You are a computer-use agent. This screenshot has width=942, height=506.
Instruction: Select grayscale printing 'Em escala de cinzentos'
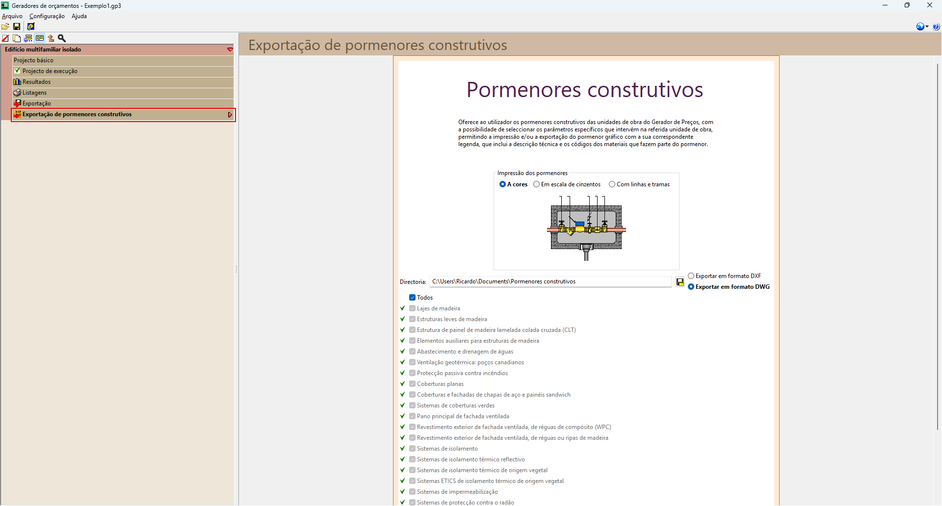pyautogui.click(x=536, y=184)
